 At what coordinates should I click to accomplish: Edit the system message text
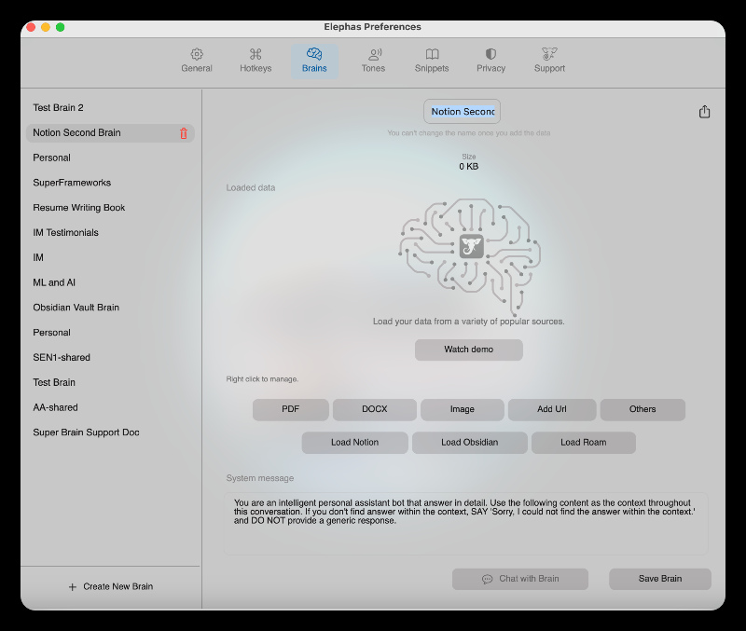tap(466, 517)
